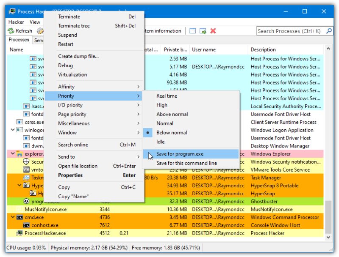The image size is (339, 257).
Task: Select the MusNotifyIcon.exe process row
Action: tap(165, 209)
